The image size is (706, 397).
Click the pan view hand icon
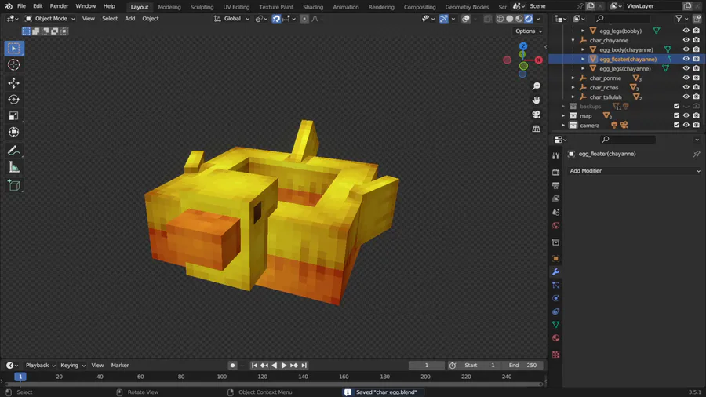click(537, 100)
